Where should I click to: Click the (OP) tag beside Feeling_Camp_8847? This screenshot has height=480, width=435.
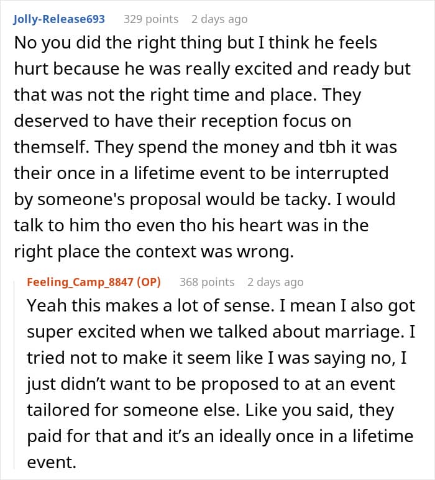(x=149, y=282)
